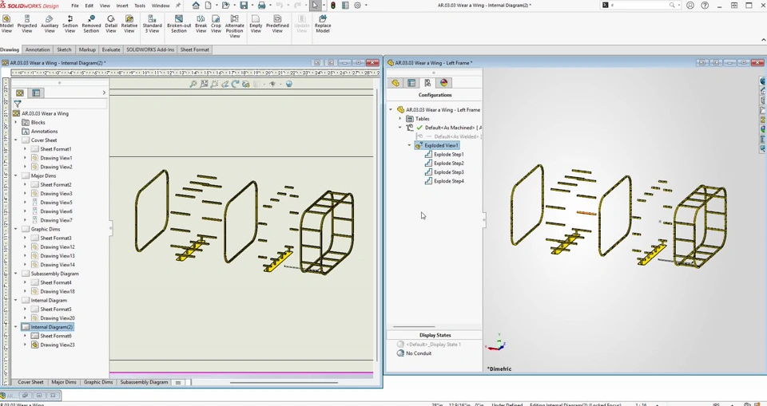The height and width of the screenshot is (406, 767).
Task: Create a Projected View
Action: coord(27,23)
